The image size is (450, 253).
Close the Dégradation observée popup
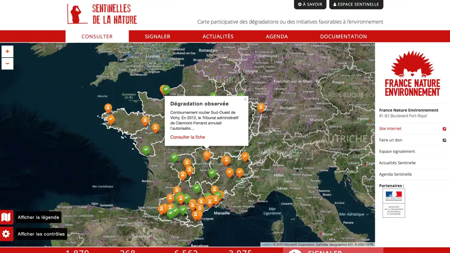[x=245, y=99]
